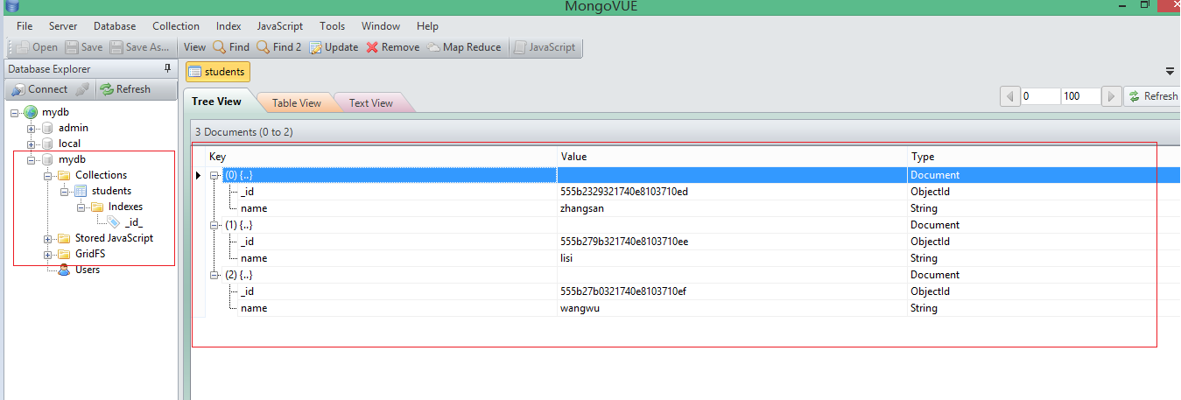Open the Window menu
Image resolution: width=1181 pixels, height=400 pixels.
click(x=381, y=26)
